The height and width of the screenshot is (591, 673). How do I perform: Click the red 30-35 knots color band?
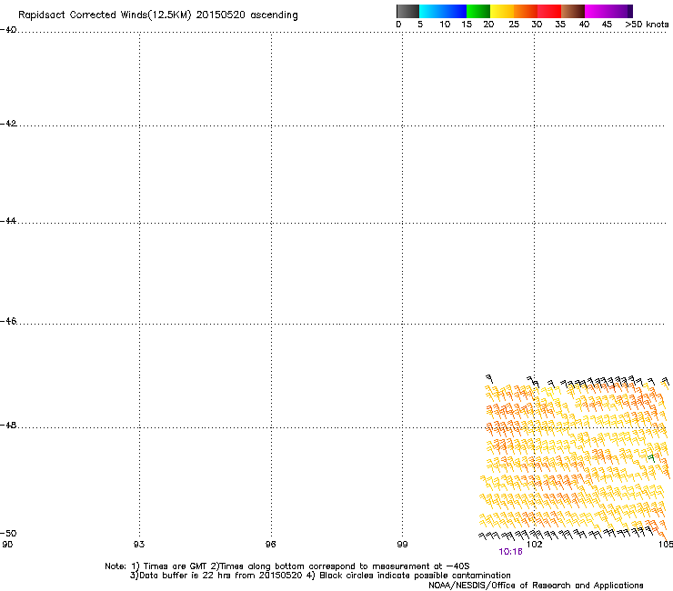click(549, 11)
